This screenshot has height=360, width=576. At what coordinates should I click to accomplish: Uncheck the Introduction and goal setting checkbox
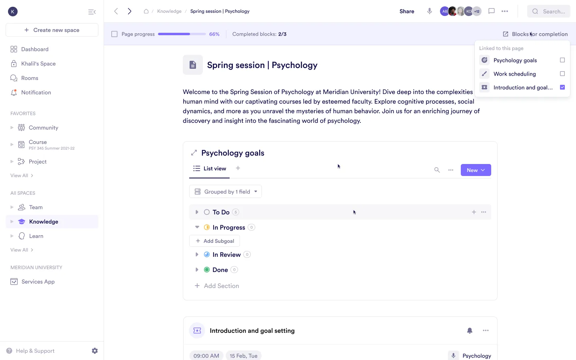(x=562, y=87)
